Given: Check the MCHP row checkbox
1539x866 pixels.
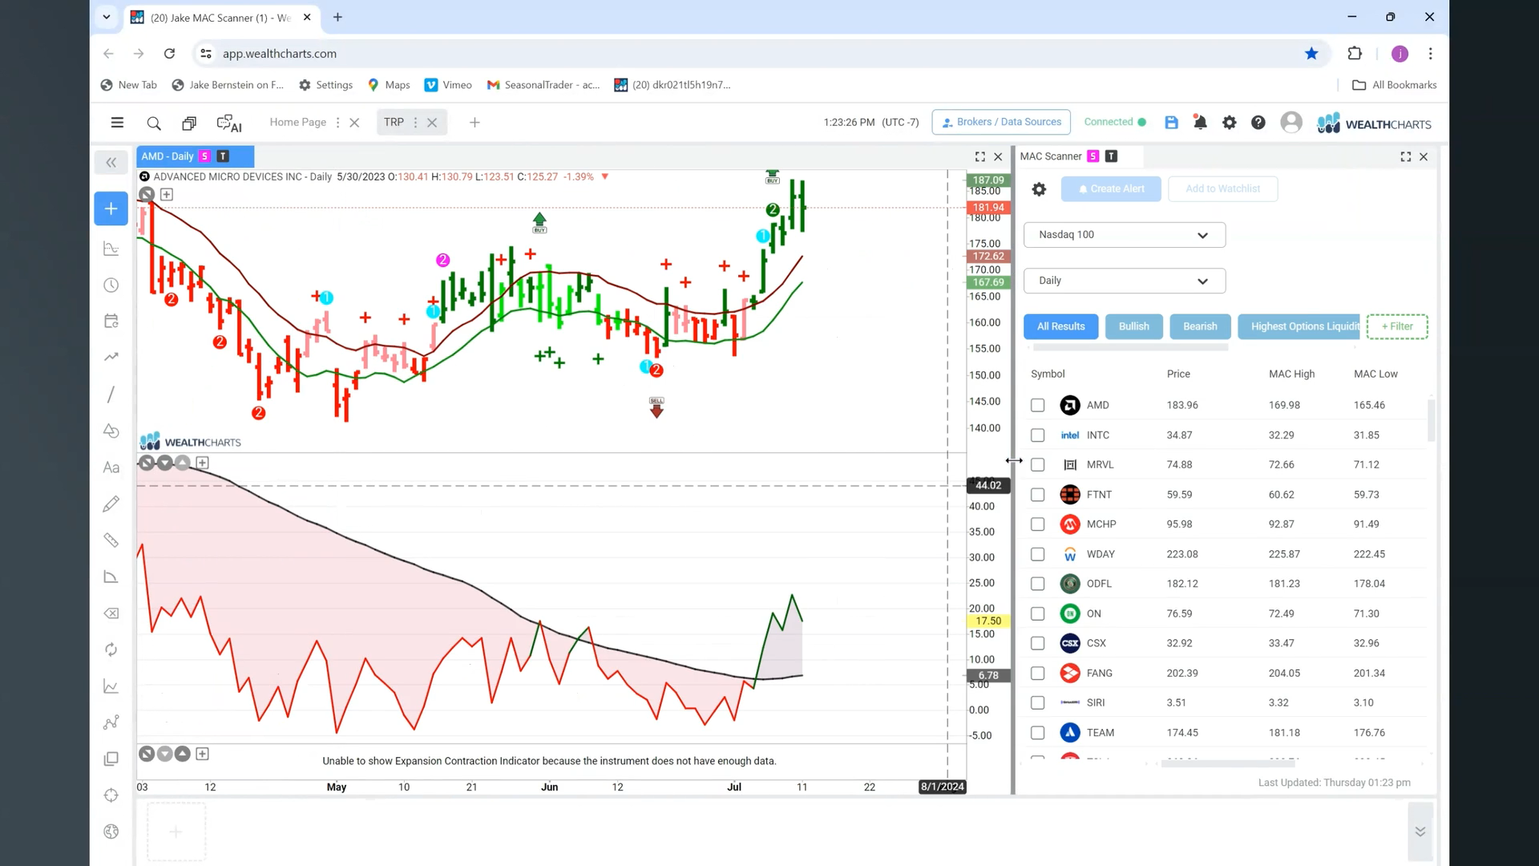Looking at the screenshot, I should point(1037,524).
